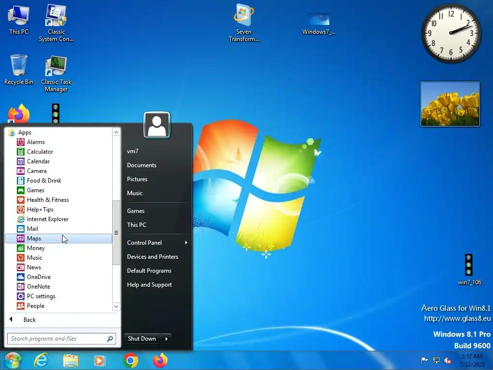Select the This PC desktop icon
The width and height of the screenshot is (493, 370).
[19, 19]
